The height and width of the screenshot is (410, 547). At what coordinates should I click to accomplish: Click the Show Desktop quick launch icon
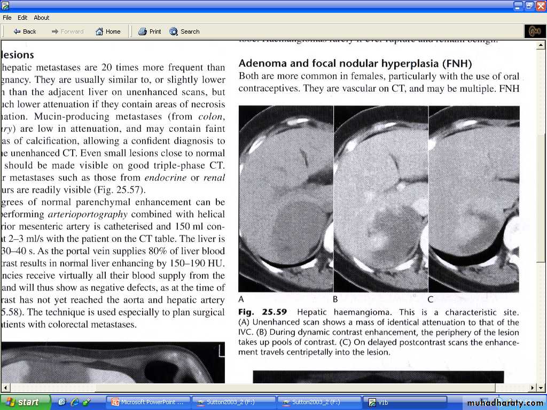[x=62, y=402]
